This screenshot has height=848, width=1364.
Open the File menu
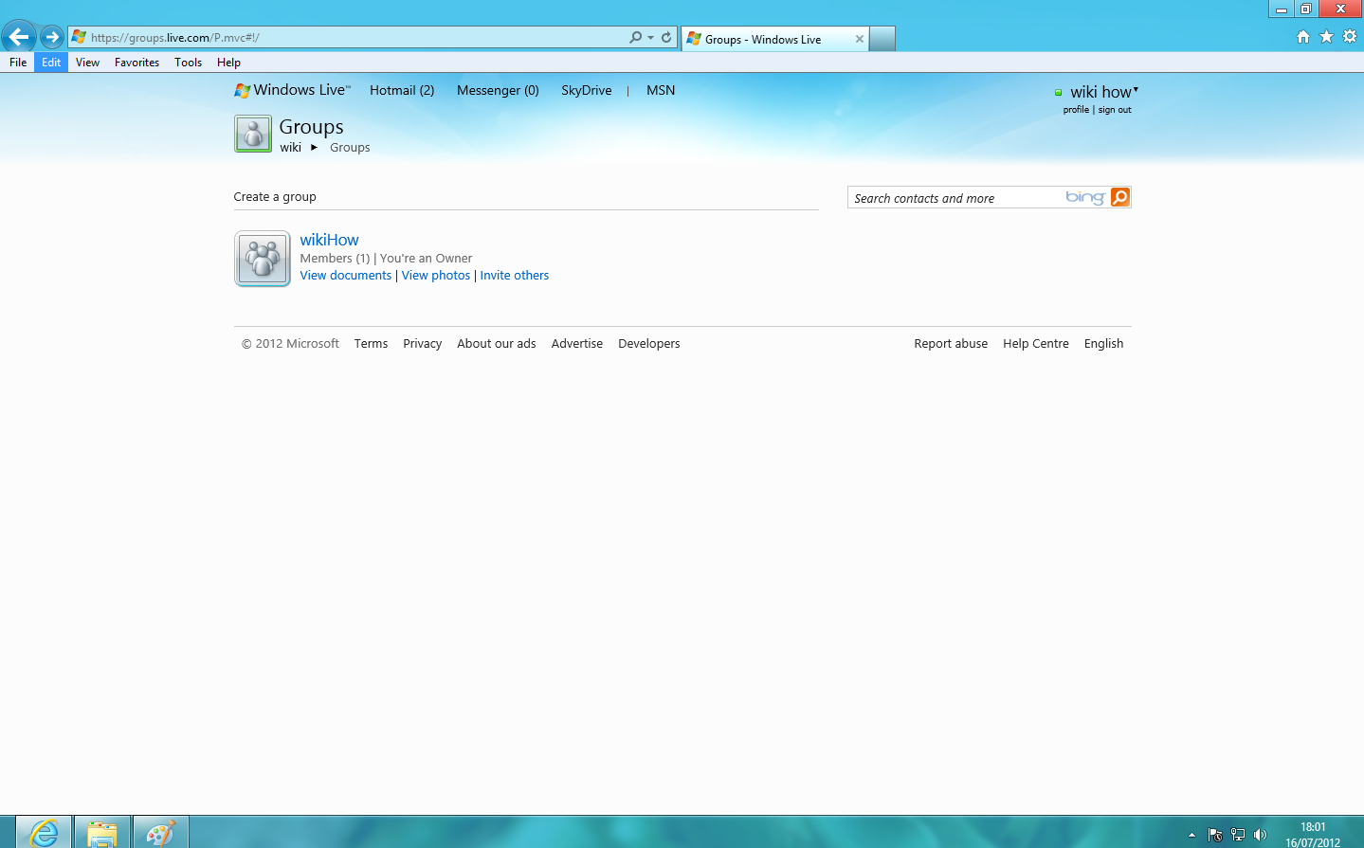coord(18,63)
